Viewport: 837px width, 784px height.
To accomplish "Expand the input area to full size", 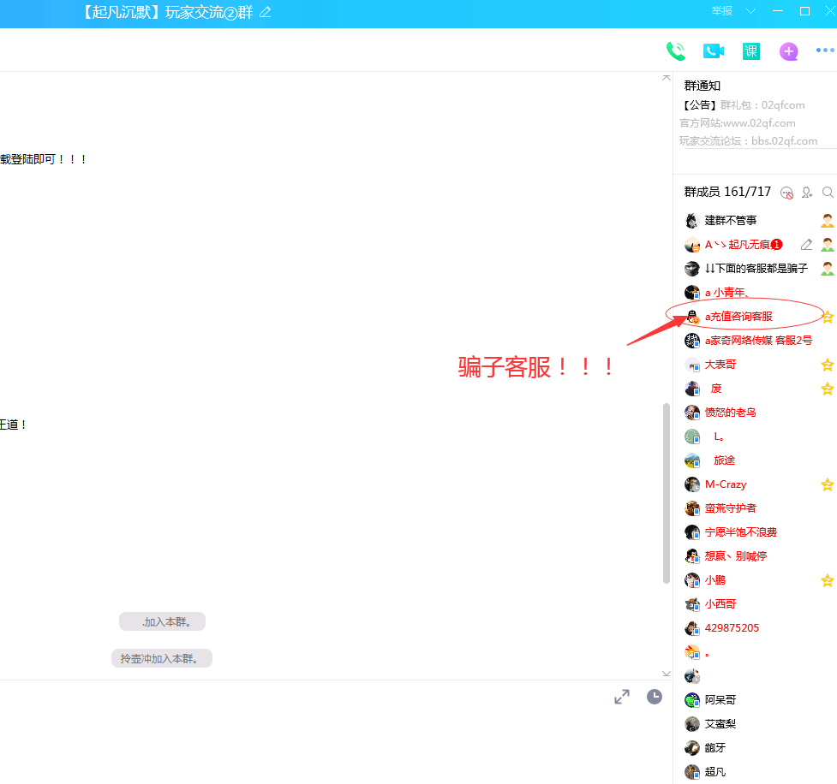I will click(622, 697).
